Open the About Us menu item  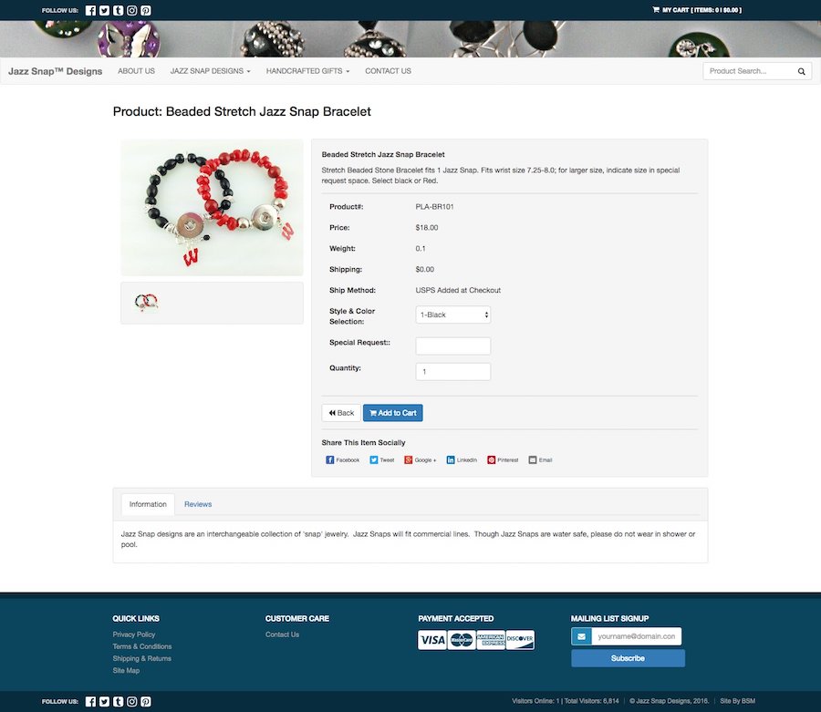[x=136, y=71]
